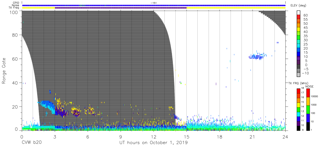Click the yellow band of the ELEV color bar
This screenshot has height=148, width=321.
pos(299,29)
